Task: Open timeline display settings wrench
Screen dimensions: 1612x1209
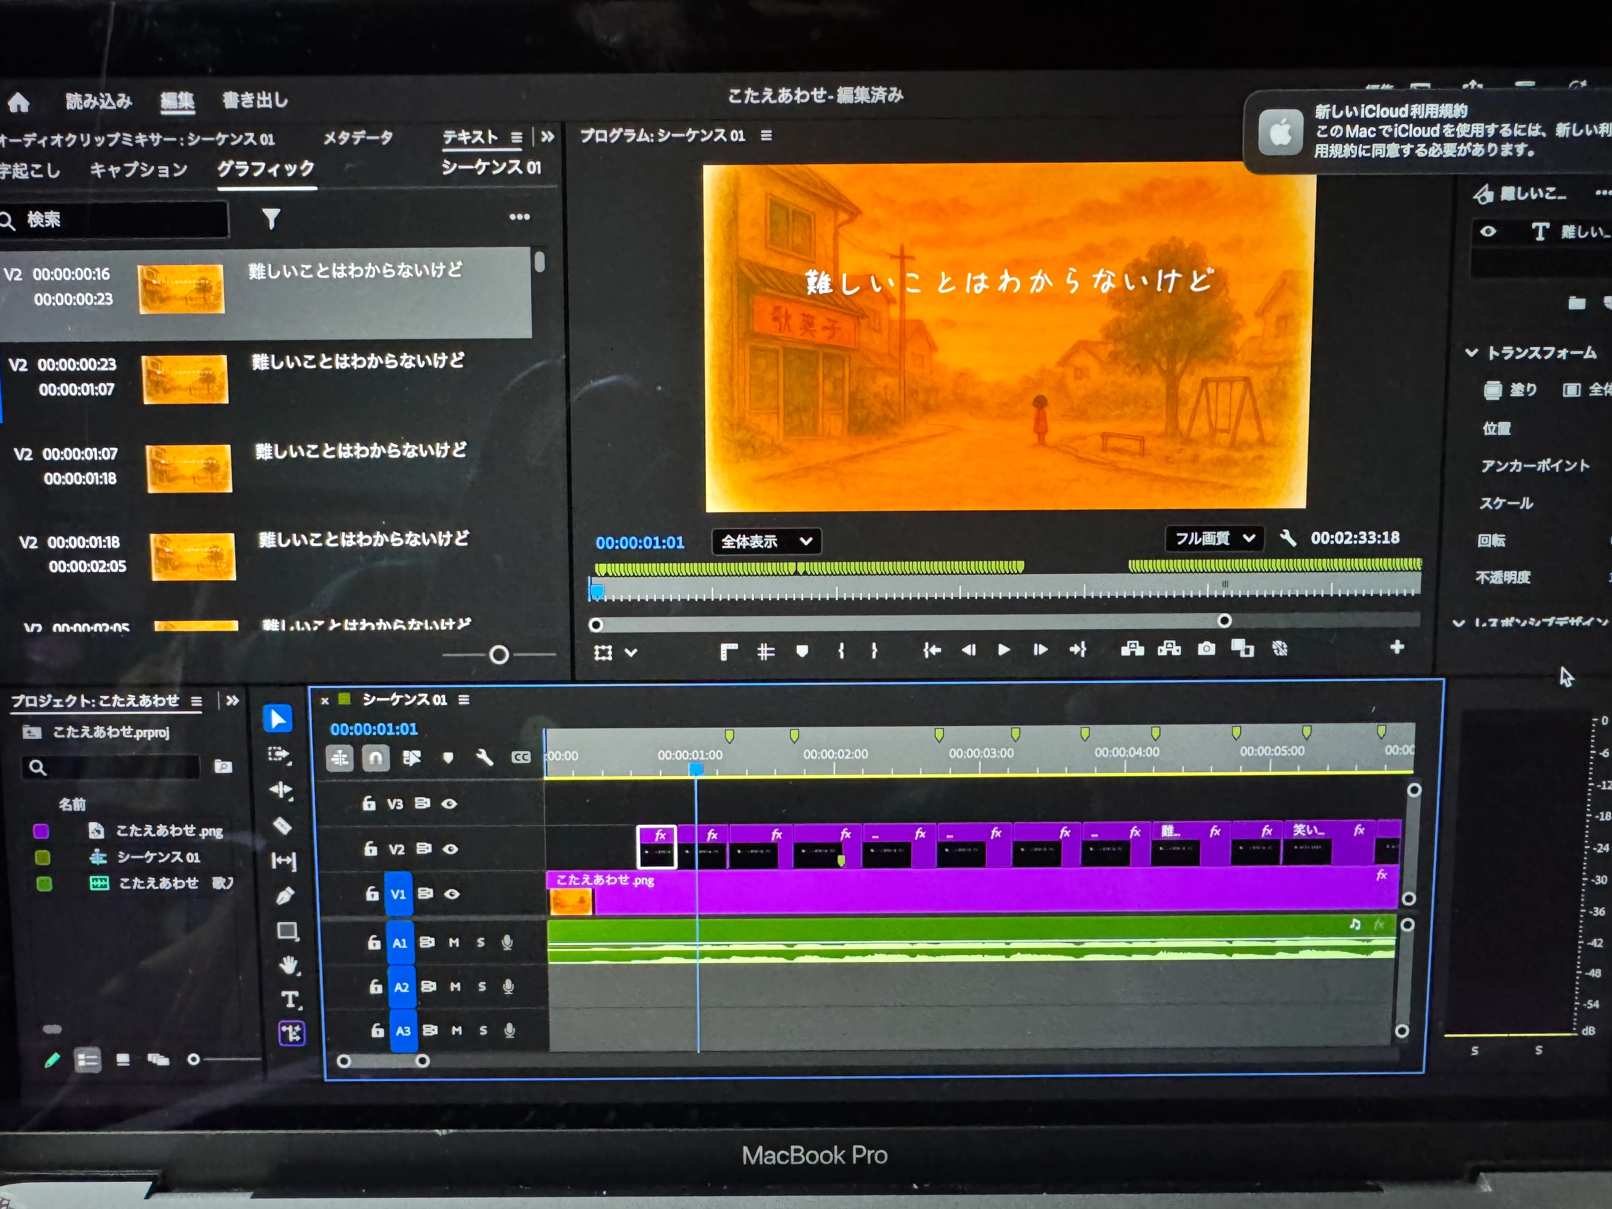Action: click(484, 758)
